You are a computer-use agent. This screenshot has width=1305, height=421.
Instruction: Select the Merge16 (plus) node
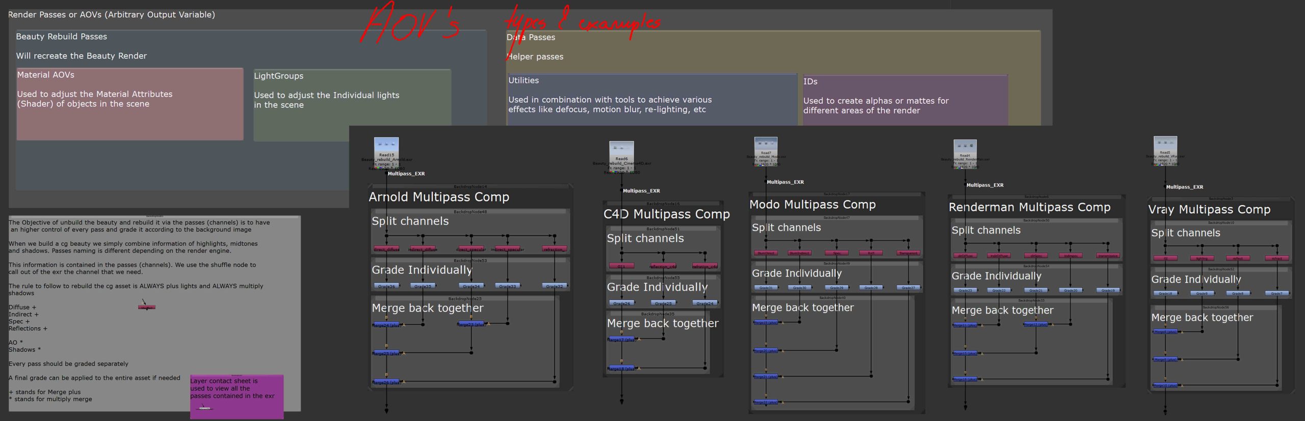pos(965,379)
